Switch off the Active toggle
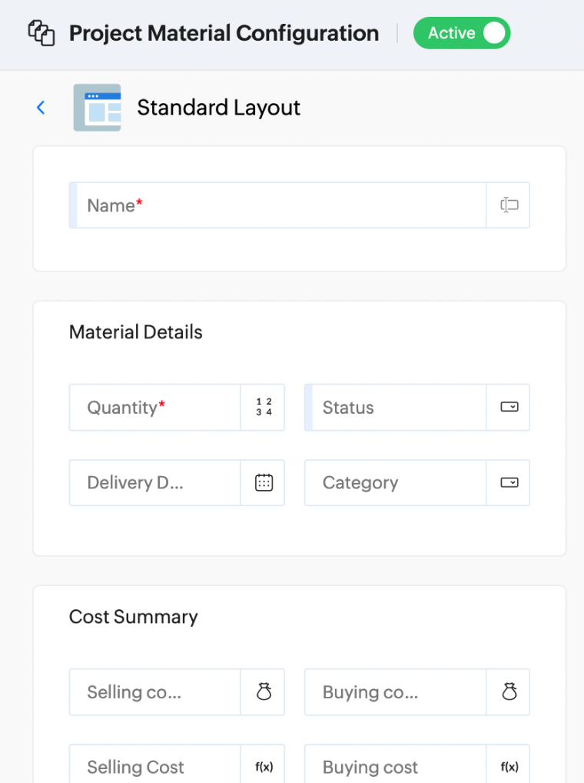This screenshot has width=584, height=783. coord(493,33)
